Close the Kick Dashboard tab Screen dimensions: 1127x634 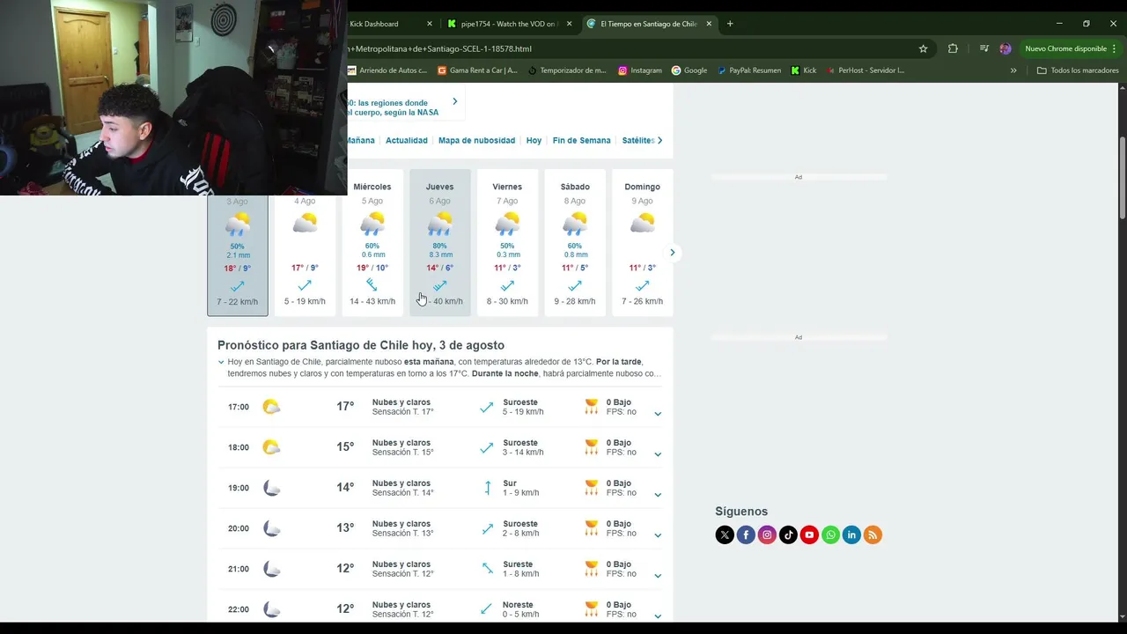(x=430, y=24)
